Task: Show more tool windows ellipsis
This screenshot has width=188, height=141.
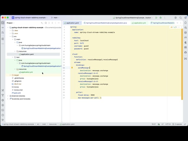Action: [3, 44]
